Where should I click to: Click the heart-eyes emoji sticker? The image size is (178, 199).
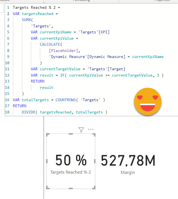tap(148, 101)
